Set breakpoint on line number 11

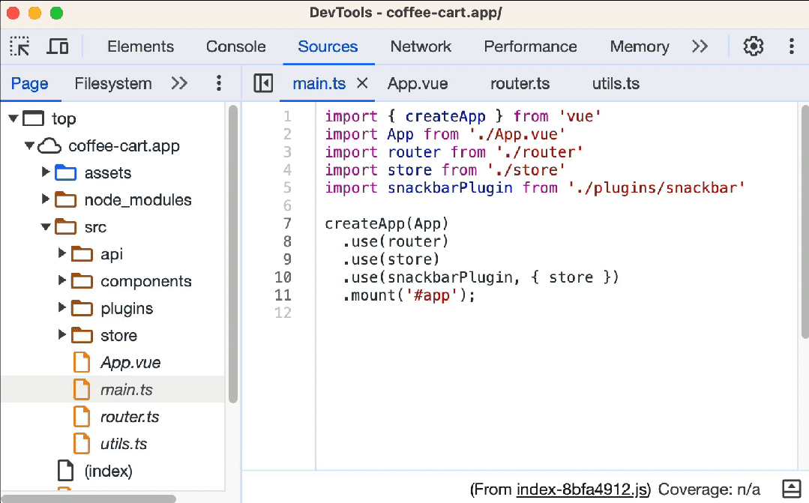point(283,295)
